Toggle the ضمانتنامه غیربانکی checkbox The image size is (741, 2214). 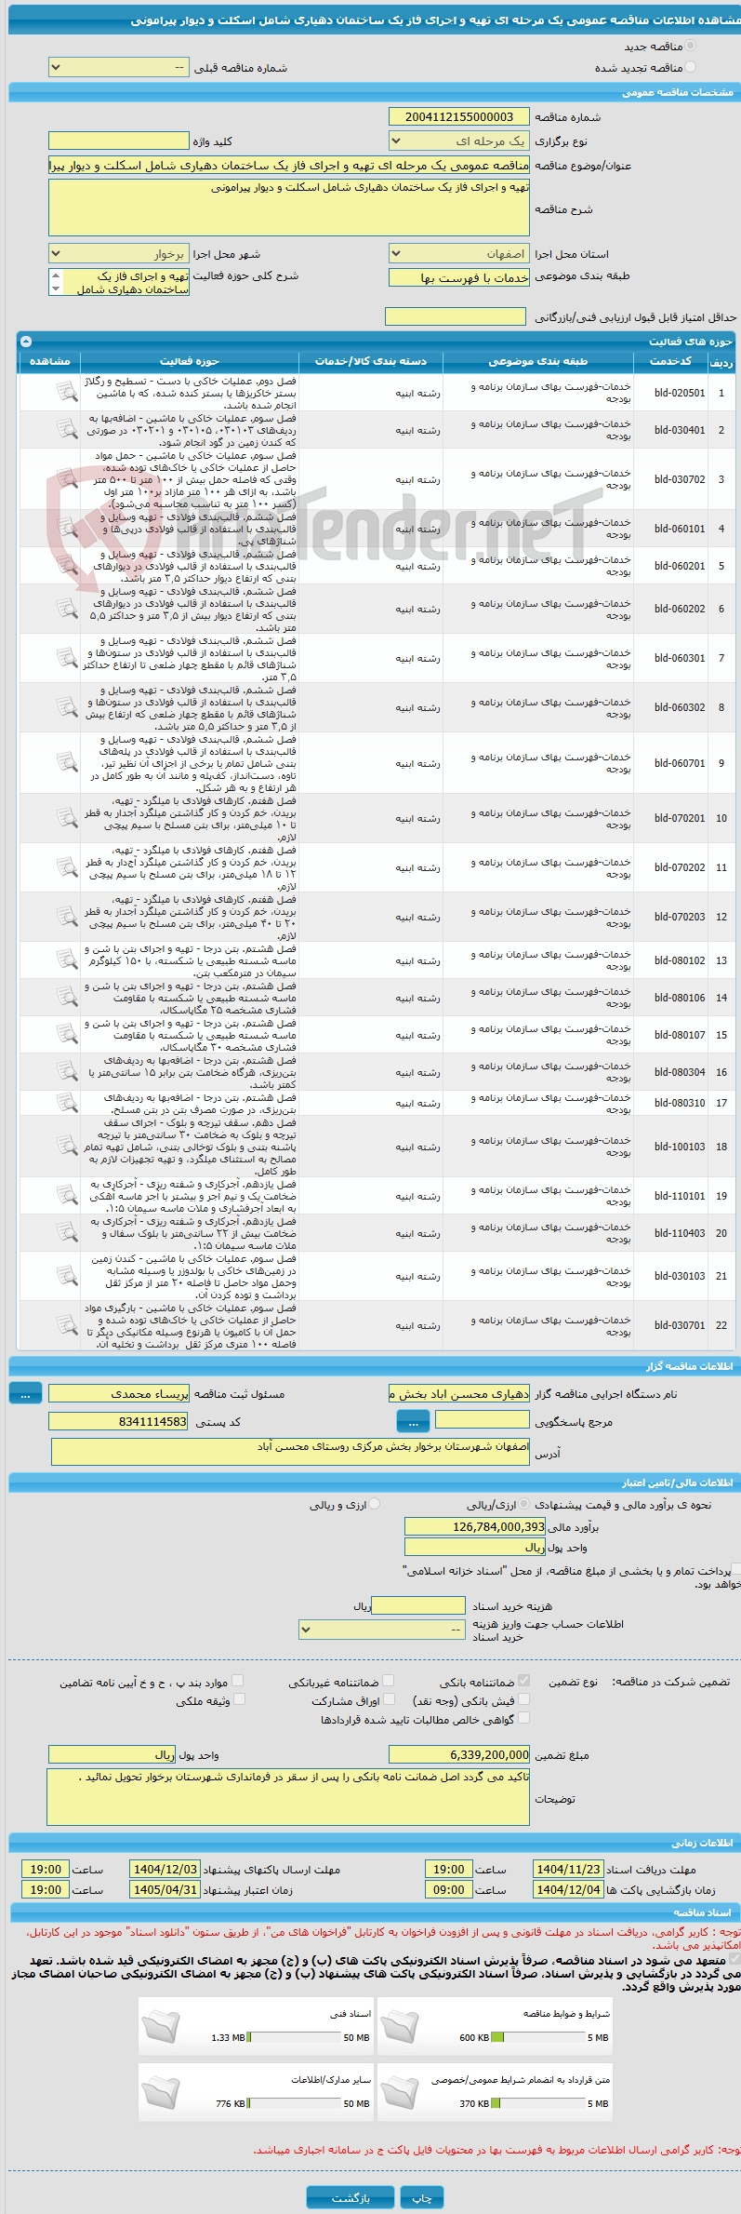[x=389, y=1681]
